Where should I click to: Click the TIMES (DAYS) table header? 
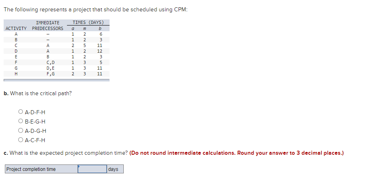88,22
